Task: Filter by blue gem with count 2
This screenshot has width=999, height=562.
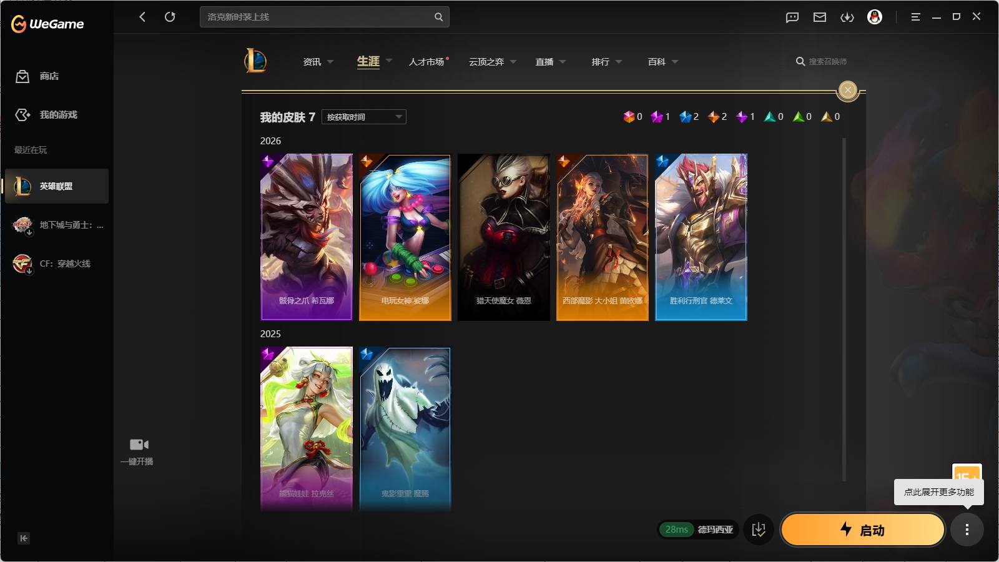Action: pos(689,117)
